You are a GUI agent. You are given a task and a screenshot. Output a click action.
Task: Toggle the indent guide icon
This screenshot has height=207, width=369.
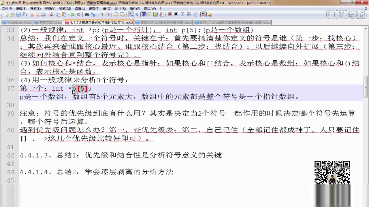pos(143,14)
